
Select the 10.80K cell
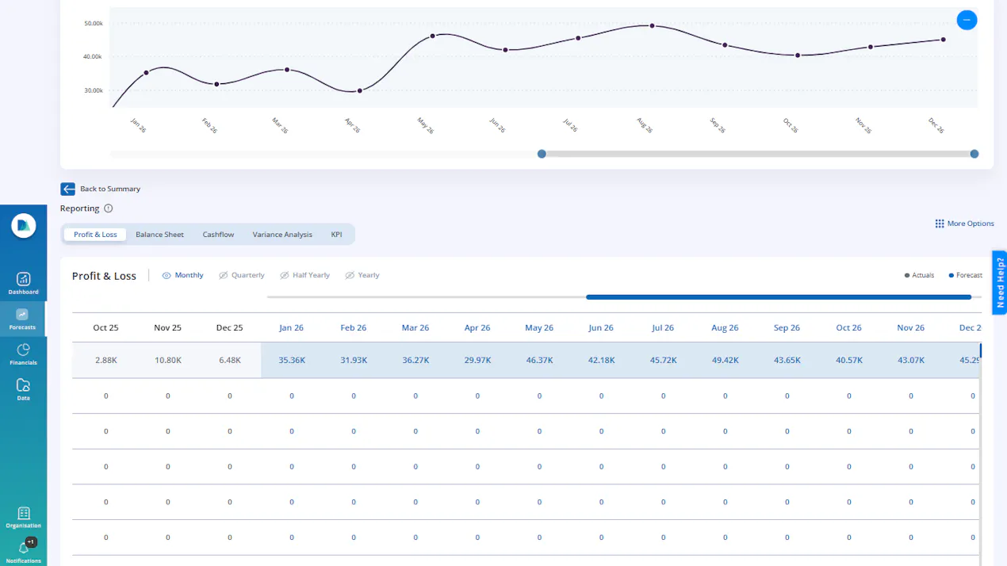click(167, 360)
